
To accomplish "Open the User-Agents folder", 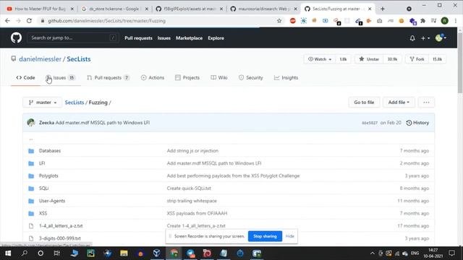I will point(52,201).
